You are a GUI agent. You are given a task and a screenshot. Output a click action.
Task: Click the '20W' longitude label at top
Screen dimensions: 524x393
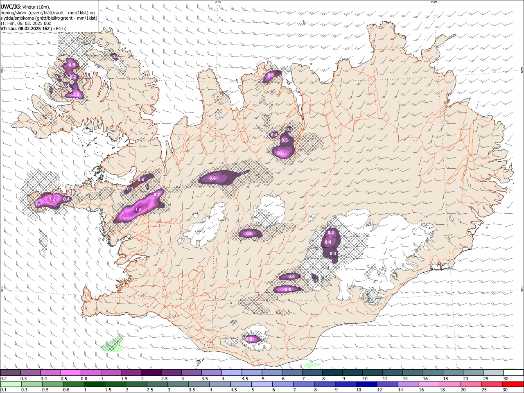(218, 2)
